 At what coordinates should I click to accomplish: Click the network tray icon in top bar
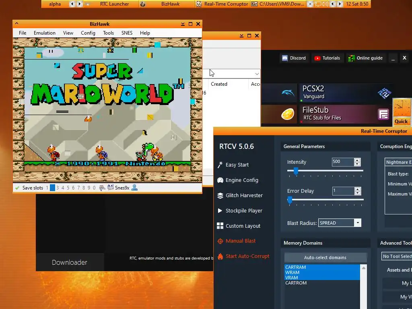[x=318, y=4]
